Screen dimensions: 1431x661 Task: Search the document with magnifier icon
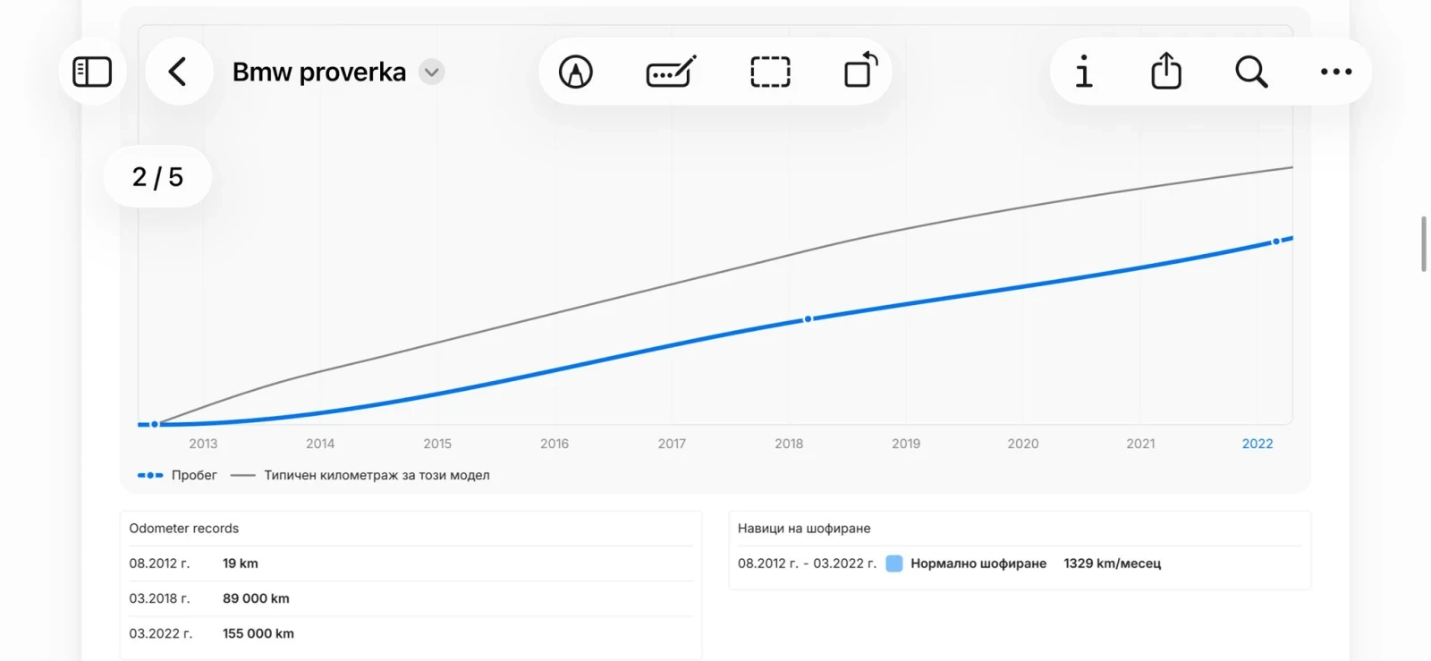(x=1250, y=72)
